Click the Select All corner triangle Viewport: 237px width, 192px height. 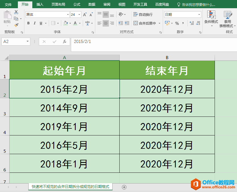(6, 58)
